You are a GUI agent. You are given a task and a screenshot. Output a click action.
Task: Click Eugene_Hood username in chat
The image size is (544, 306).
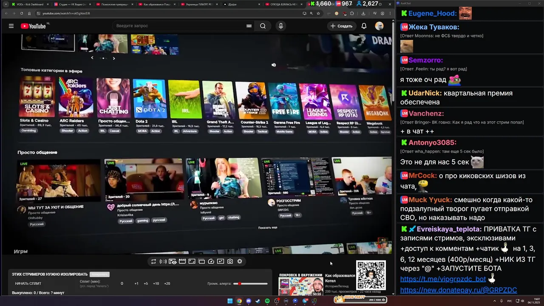(432, 13)
